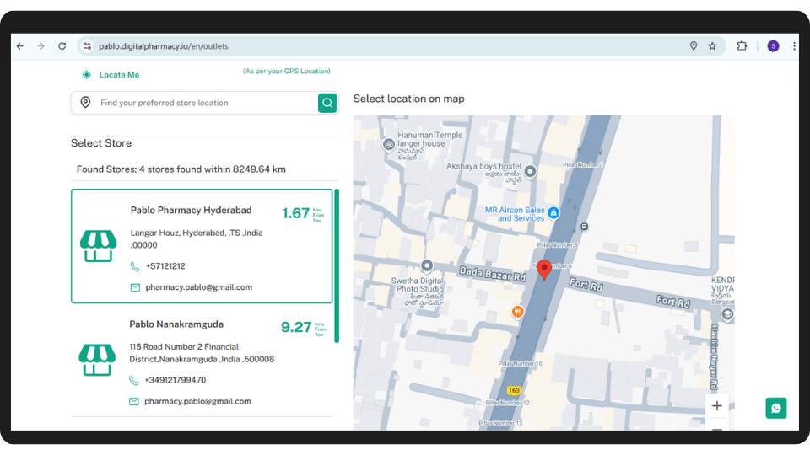Open the browser extensions puzzle icon
The image size is (810, 455).
[742, 45]
